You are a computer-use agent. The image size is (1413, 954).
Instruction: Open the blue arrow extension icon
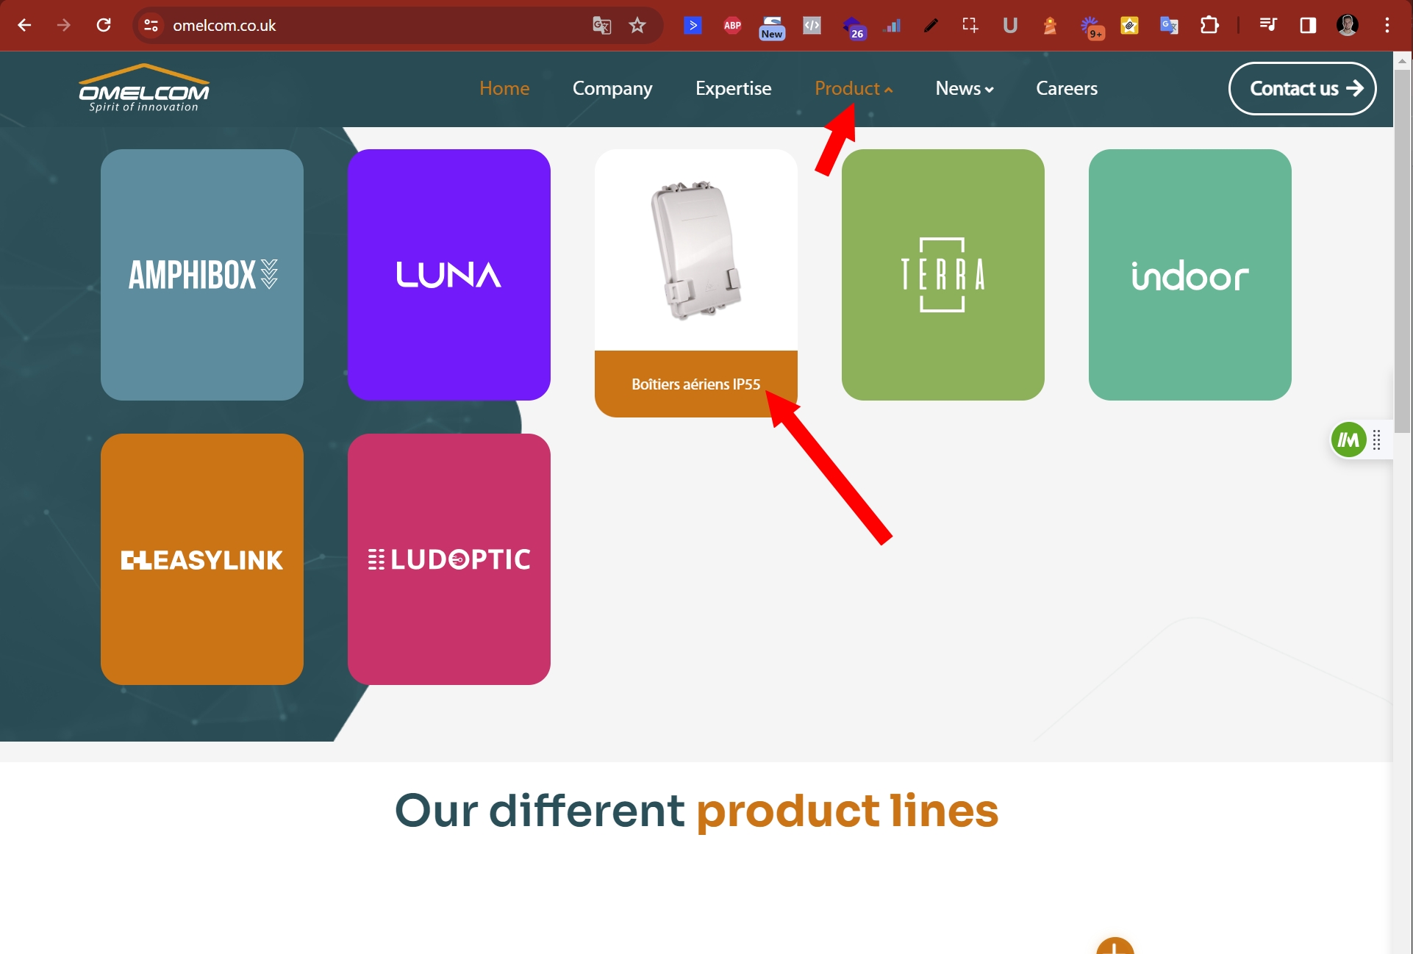[693, 26]
